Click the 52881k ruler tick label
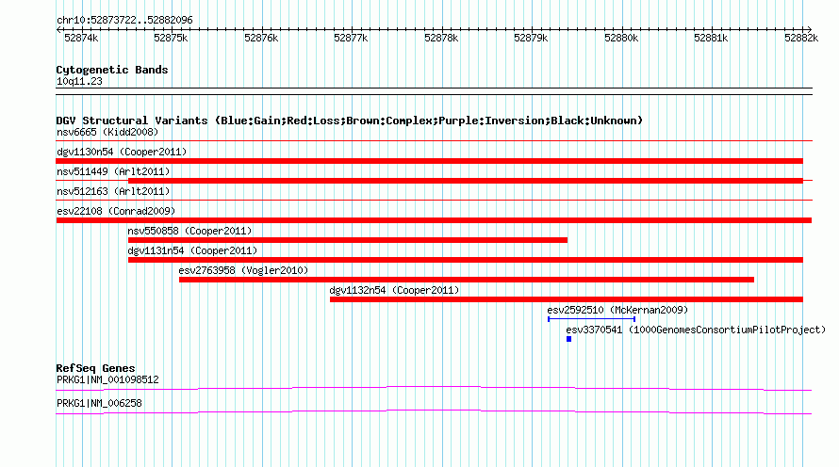Viewport: 839px width, 467px height. [711, 38]
